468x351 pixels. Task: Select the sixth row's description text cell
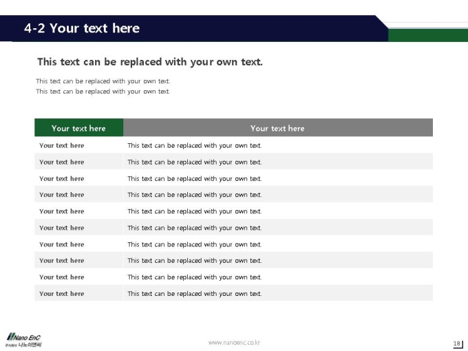pos(278,228)
